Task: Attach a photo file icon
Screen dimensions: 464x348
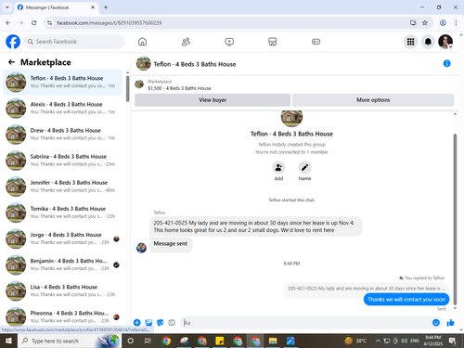Action: pyautogui.click(x=148, y=323)
